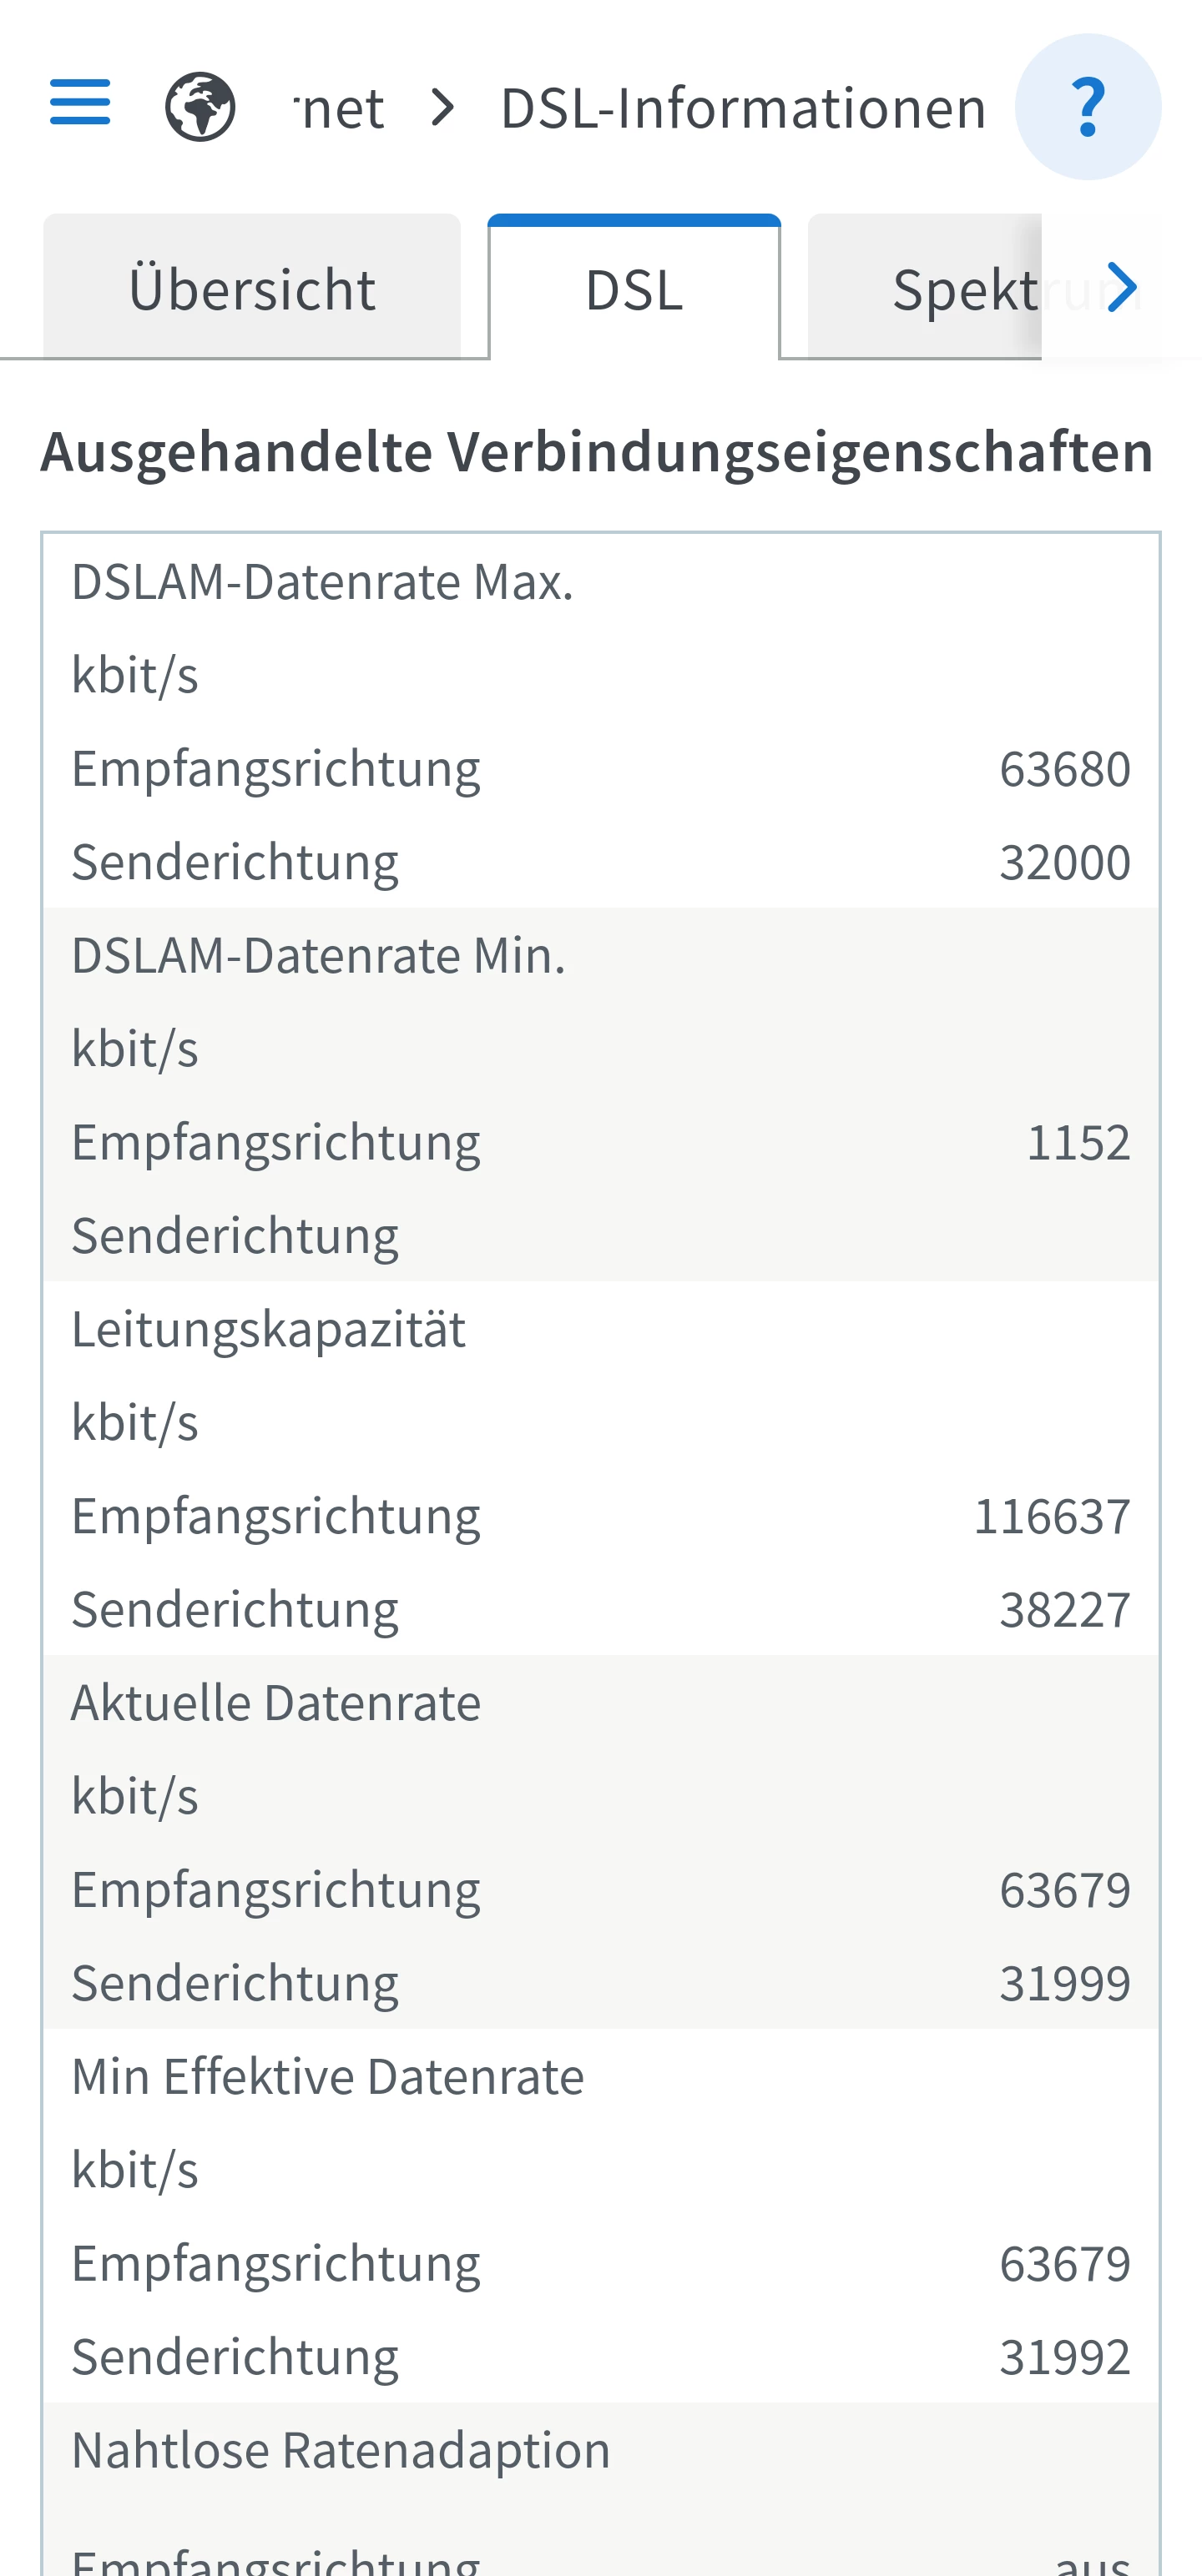Go back via the truncated 'net' breadcrumb
Screen dimensions: 1202x2576
[x=341, y=107]
